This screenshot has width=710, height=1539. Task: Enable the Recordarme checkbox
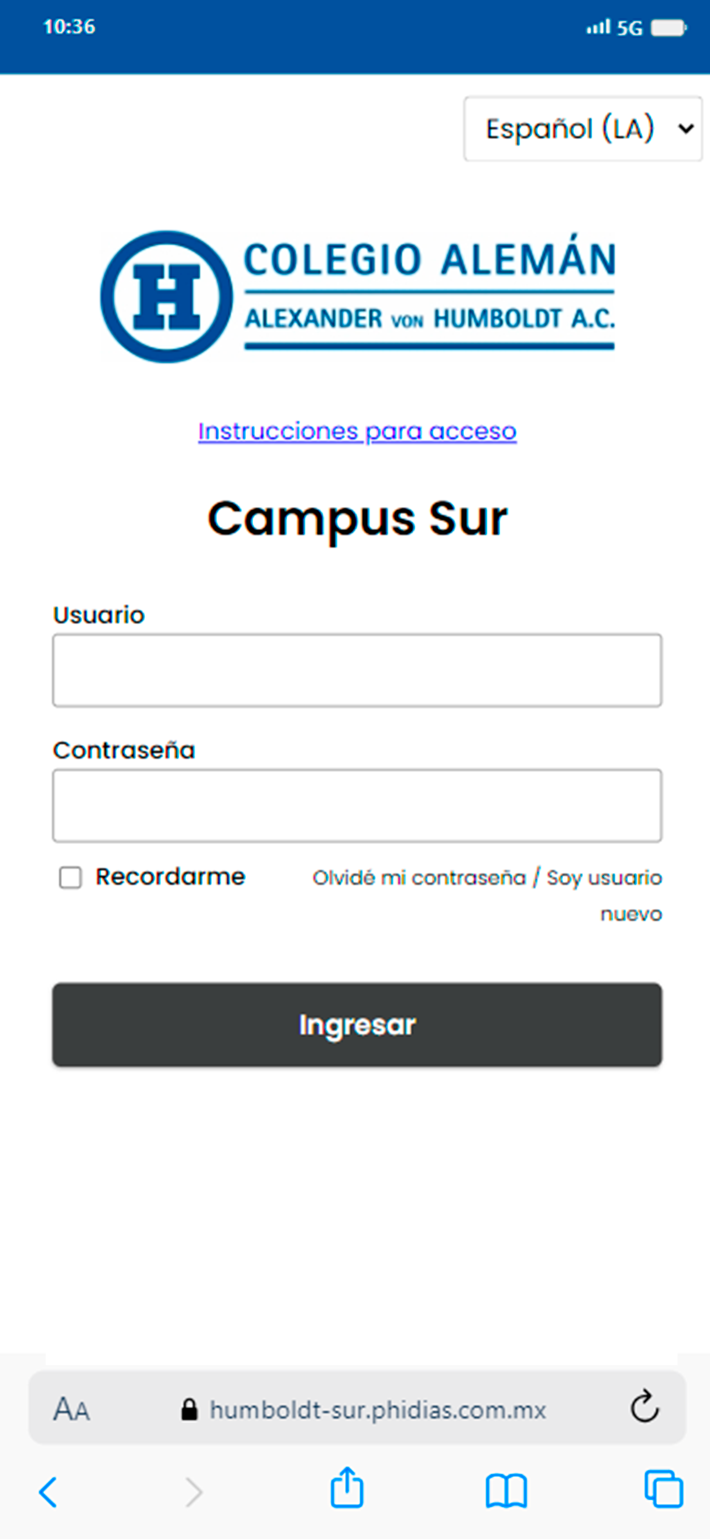(69, 877)
